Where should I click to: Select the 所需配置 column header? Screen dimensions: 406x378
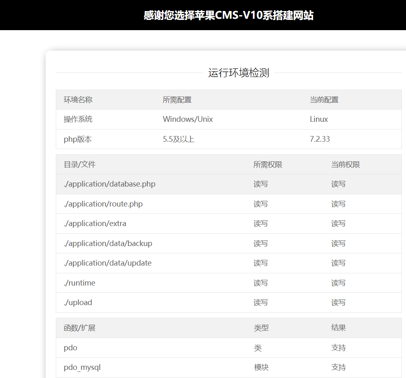(x=177, y=100)
